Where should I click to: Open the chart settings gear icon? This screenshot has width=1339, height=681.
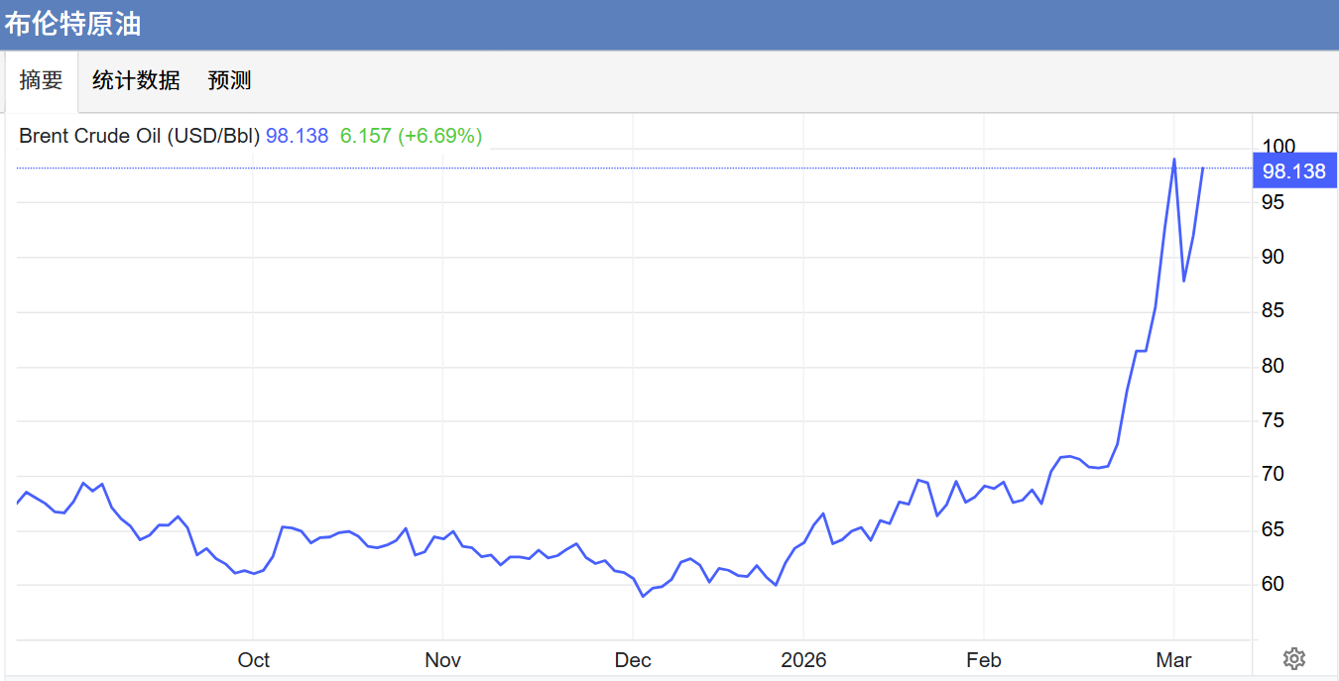click(x=1293, y=658)
